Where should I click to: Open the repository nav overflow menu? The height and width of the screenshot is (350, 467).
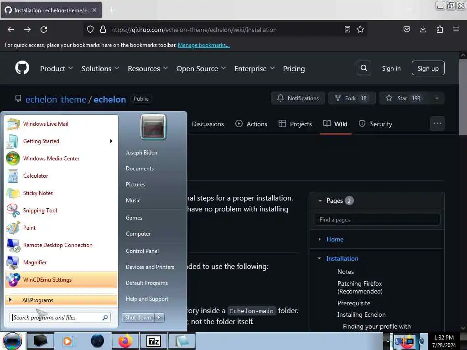[437, 123]
